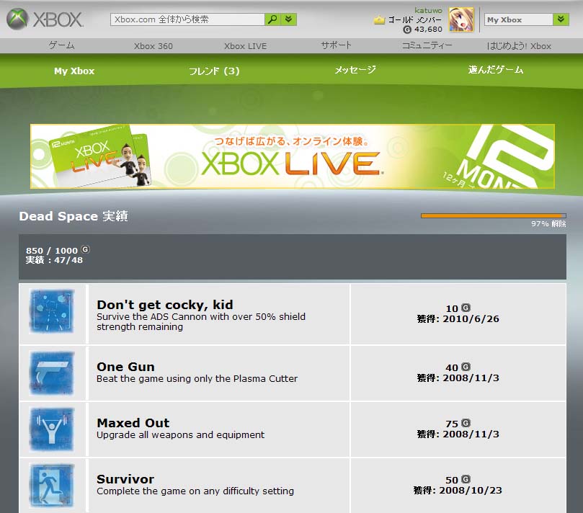
Task: Click the Don't get cocky, kid title
Action: (165, 305)
